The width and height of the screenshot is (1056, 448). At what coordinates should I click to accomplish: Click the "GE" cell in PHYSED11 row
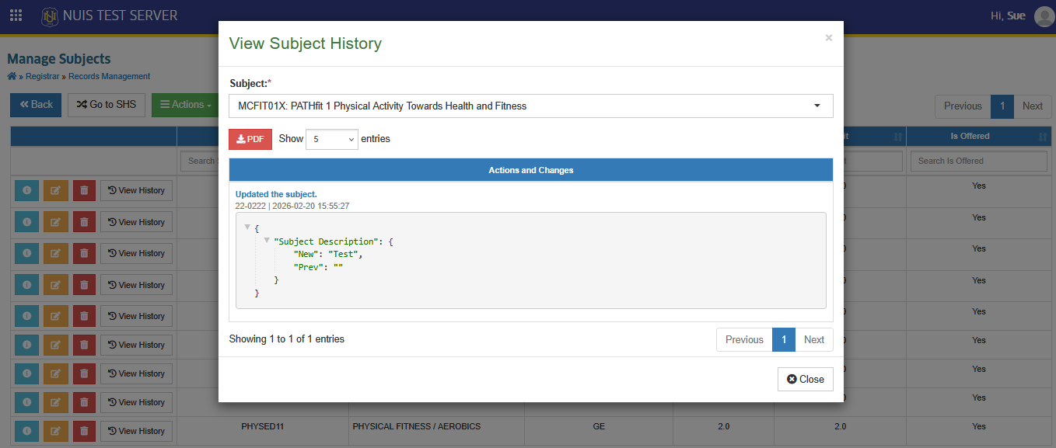[599, 426]
